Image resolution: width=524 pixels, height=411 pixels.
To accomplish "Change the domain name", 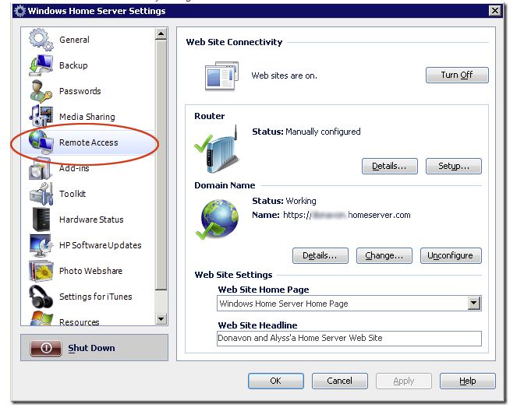I will (384, 255).
